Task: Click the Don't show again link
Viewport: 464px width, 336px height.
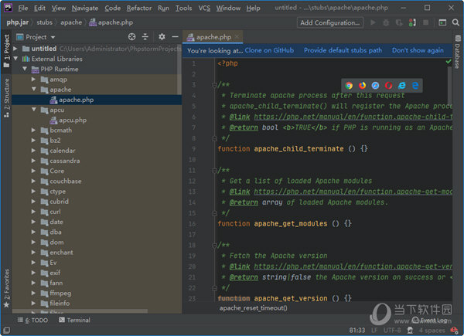Action: 418,50
